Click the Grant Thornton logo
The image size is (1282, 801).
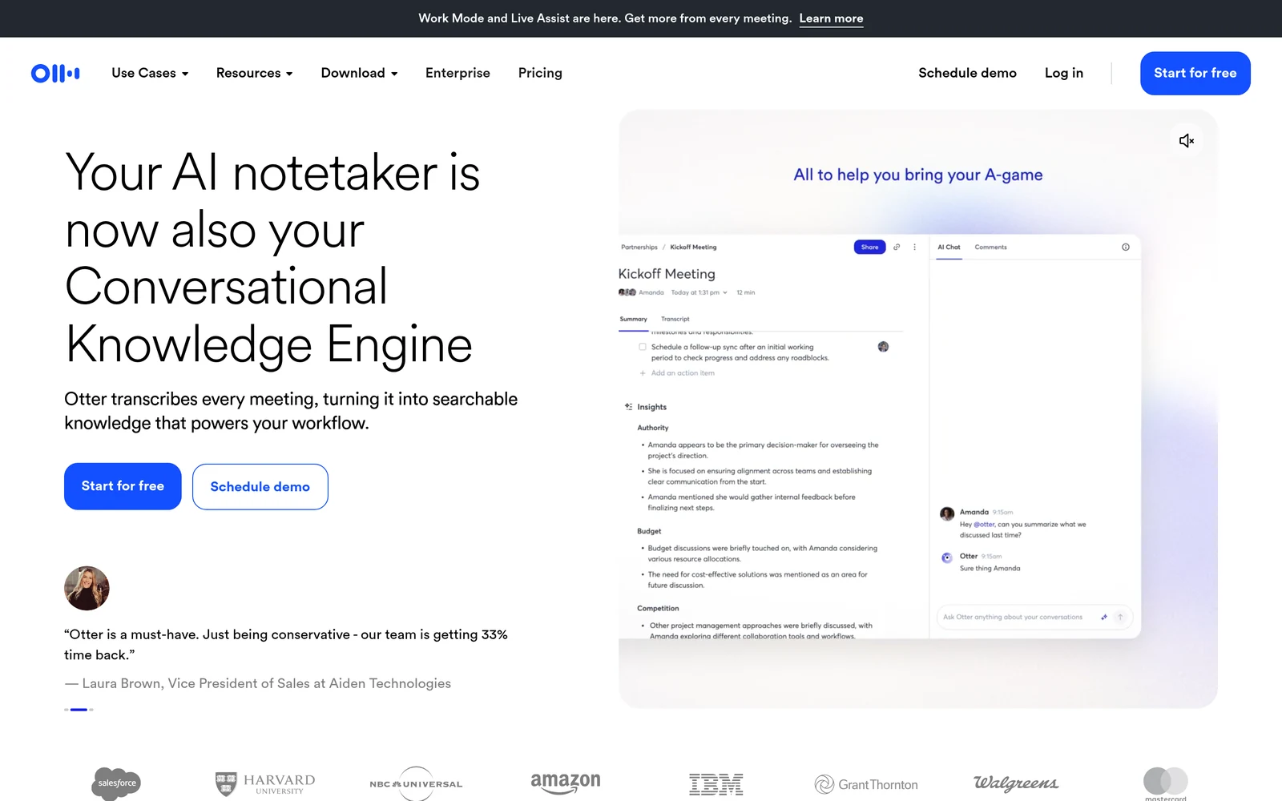coord(866,784)
